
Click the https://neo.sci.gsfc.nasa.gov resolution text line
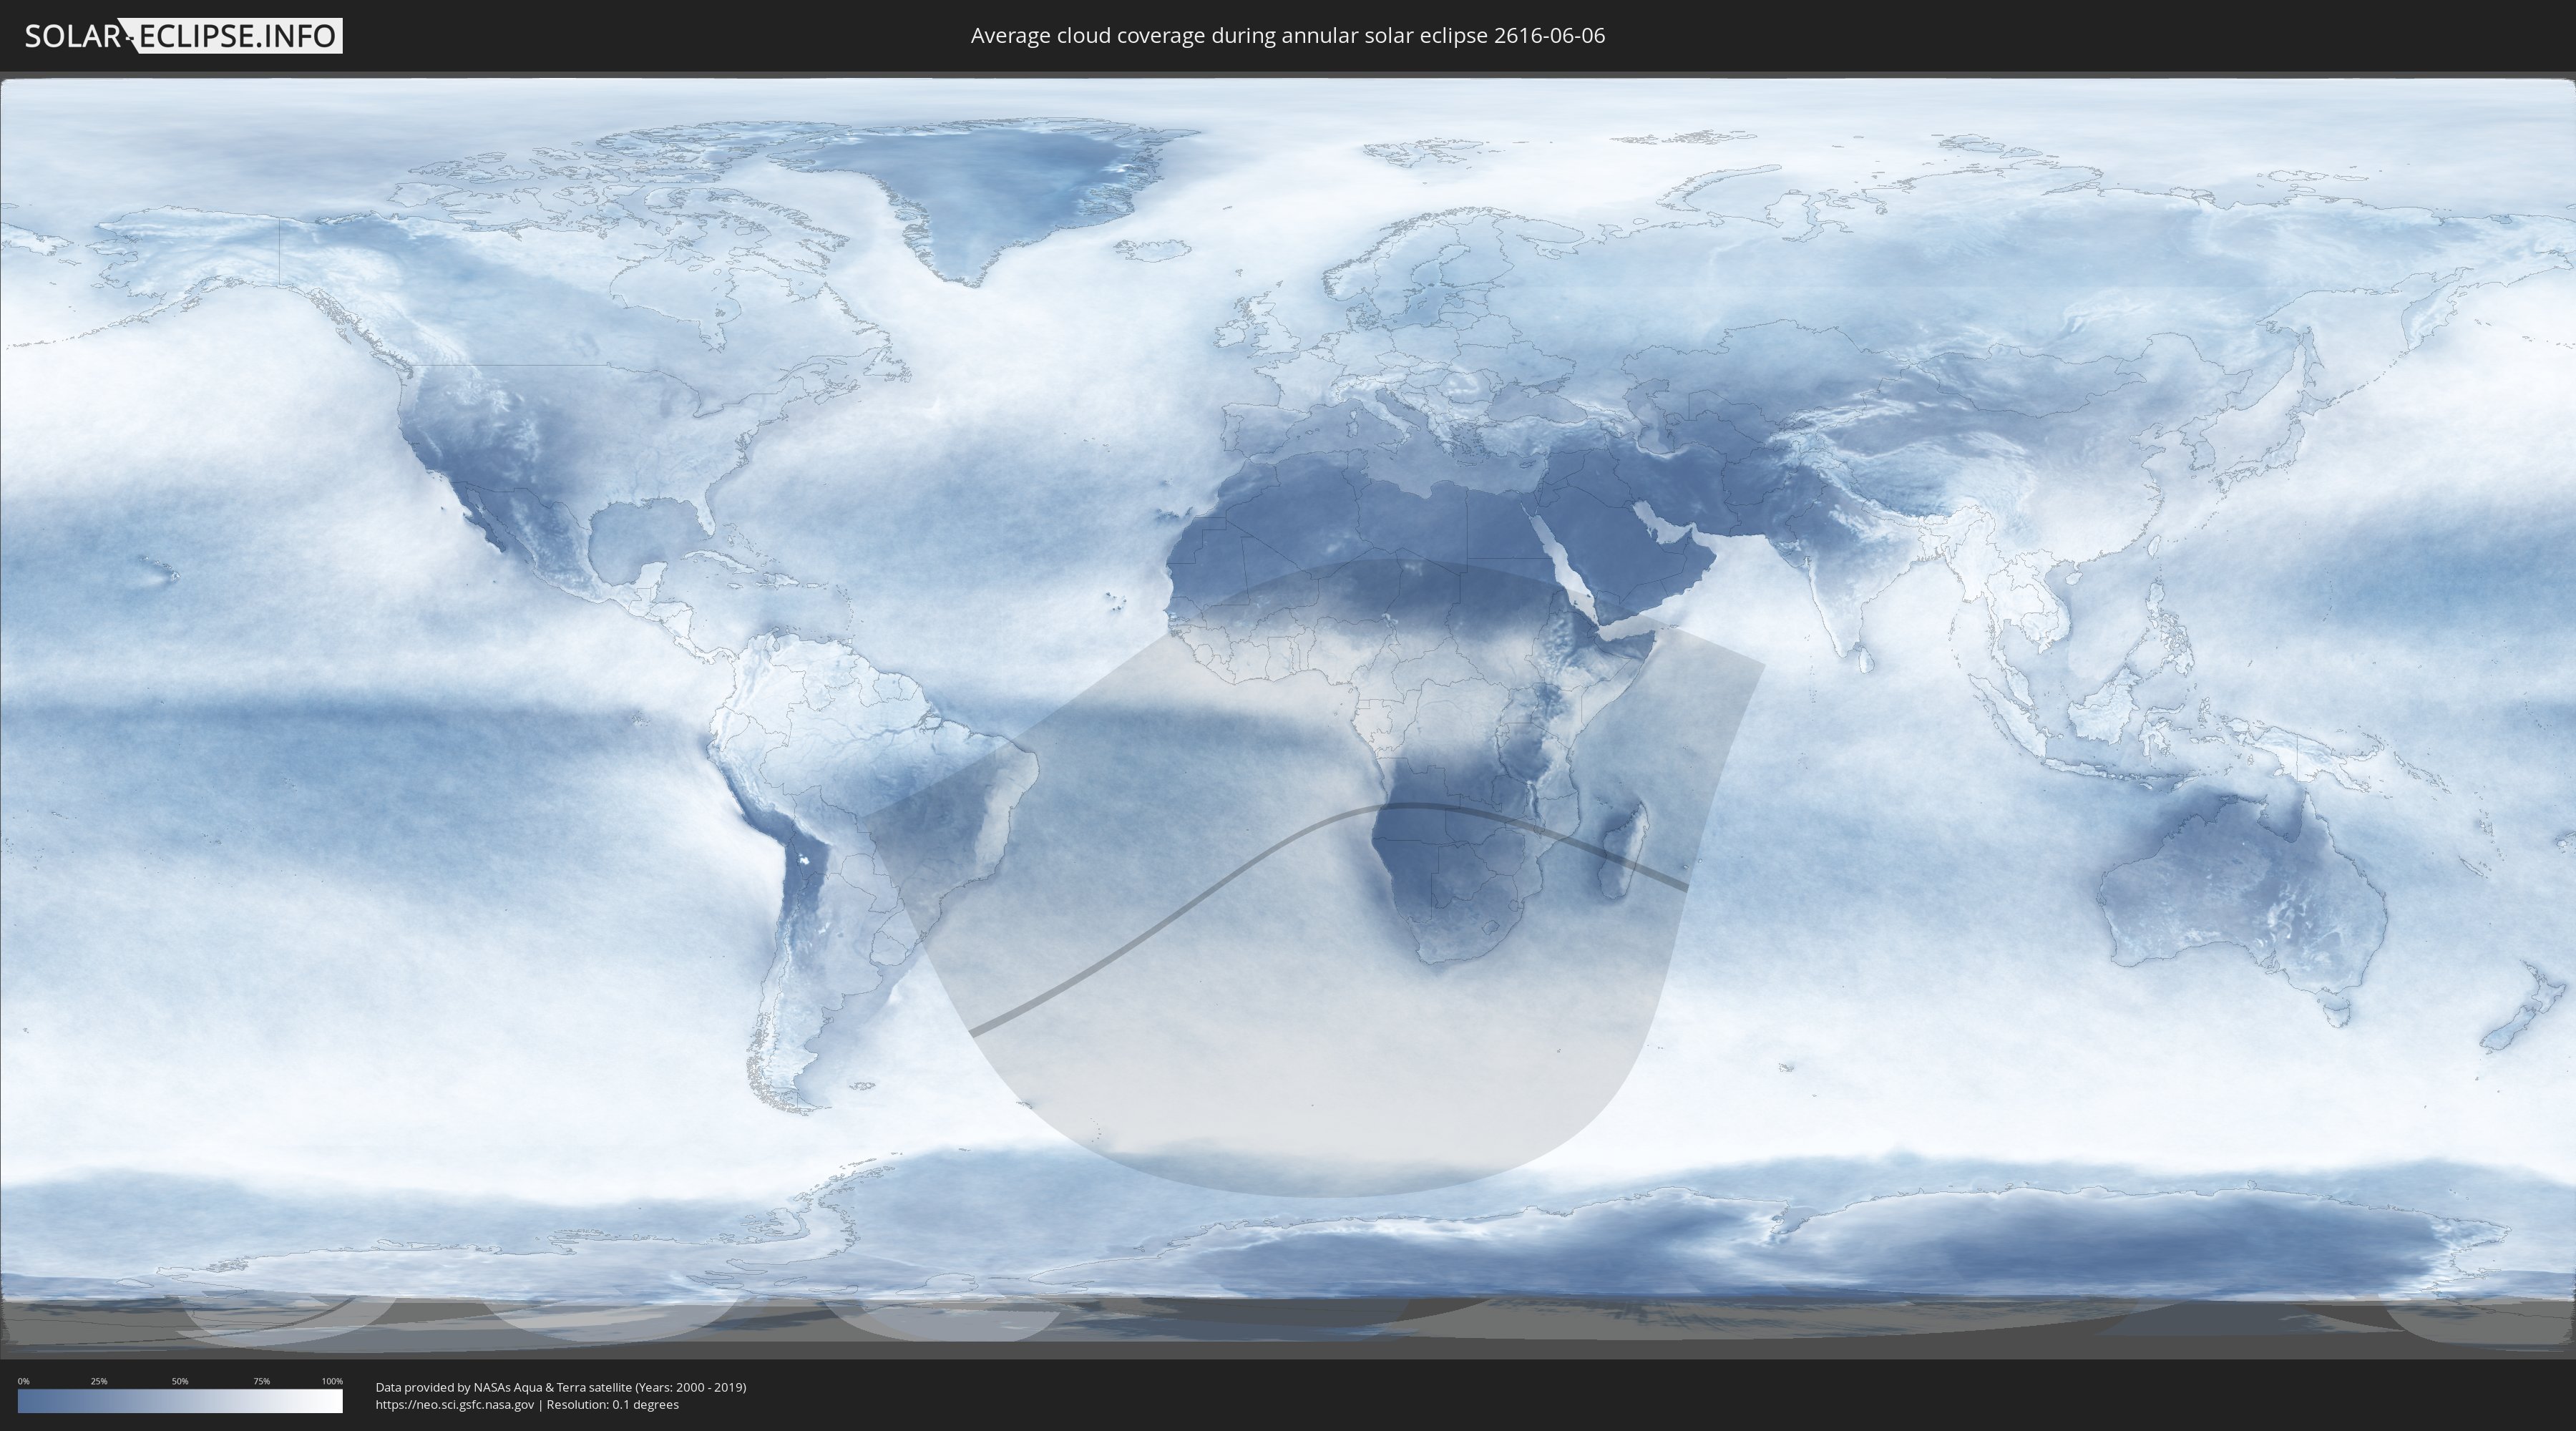click(527, 1404)
